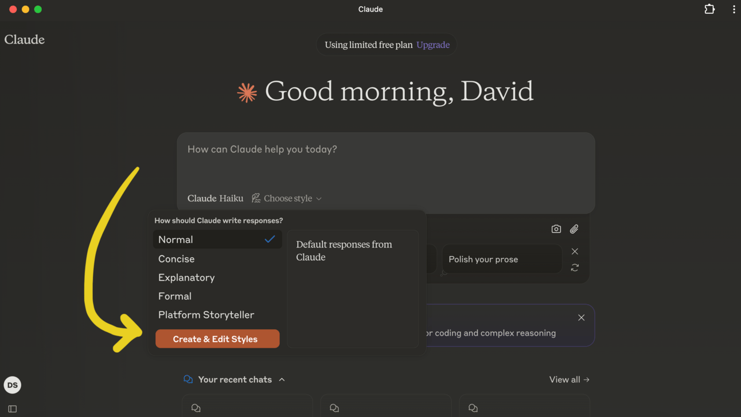Click the Upgrade link
Image resolution: width=741 pixels, height=417 pixels.
433,45
